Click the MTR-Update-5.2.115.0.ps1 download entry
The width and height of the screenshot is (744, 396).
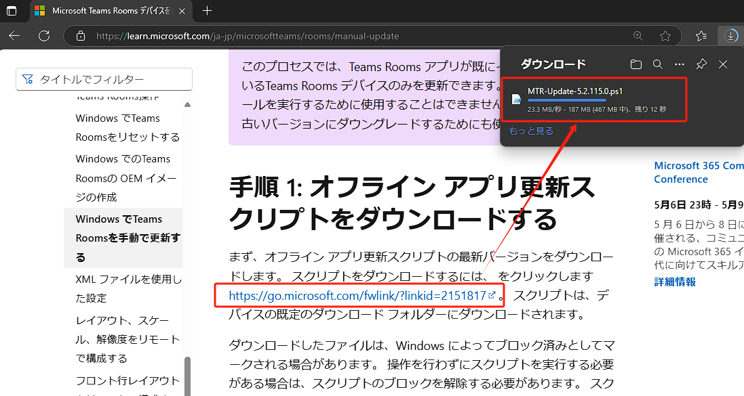[594, 100]
